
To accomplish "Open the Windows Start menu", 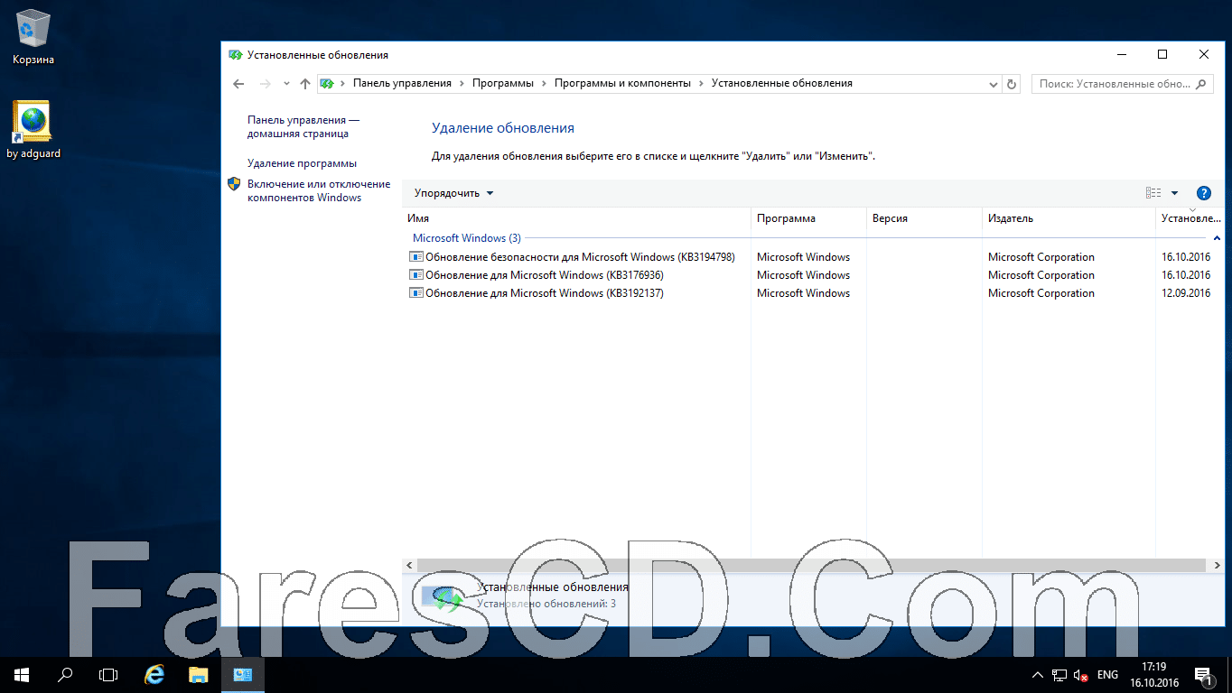I will coord(22,674).
